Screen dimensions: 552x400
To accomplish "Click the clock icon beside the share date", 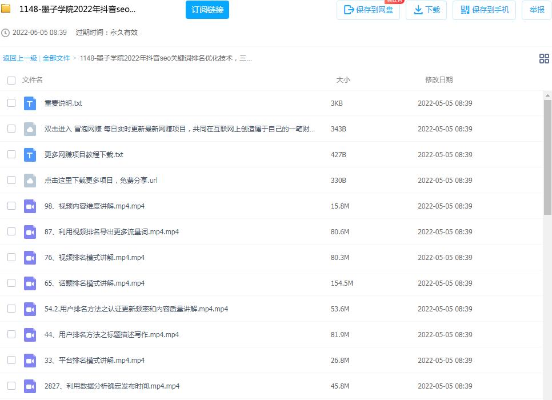I will [x=5, y=33].
